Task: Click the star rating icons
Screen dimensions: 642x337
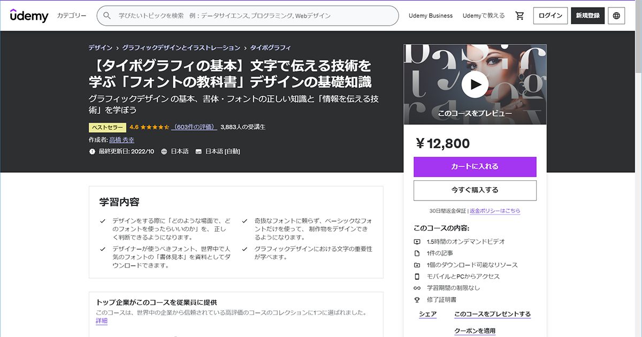Action: [x=155, y=127]
